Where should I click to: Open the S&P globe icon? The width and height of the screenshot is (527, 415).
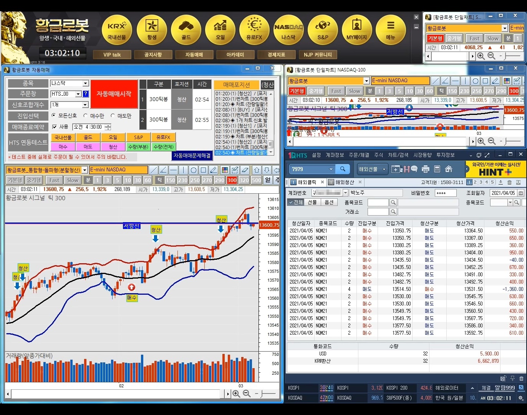coord(323,30)
